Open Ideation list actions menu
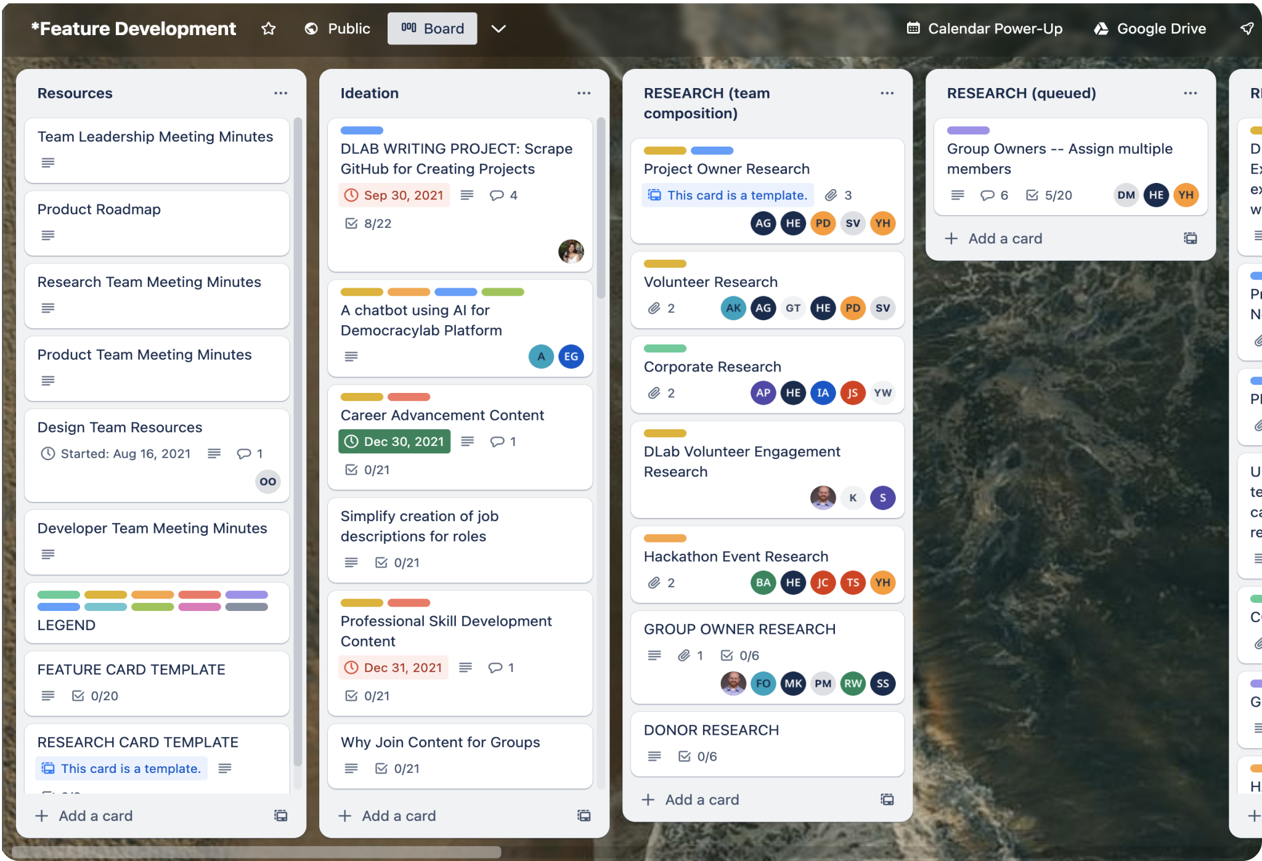 pyautogui.click(x=584, y=93)
